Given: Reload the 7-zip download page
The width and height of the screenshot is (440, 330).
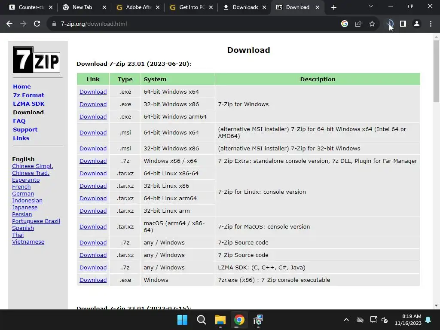Looking at the screenshot, I should click(x=37, y=24).
